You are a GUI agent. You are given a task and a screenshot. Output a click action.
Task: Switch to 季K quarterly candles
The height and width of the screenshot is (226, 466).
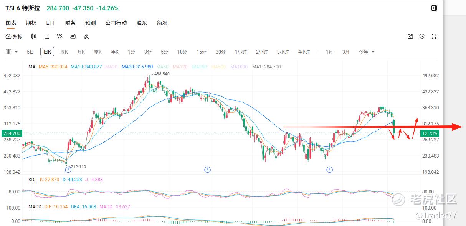coord(98,52)
